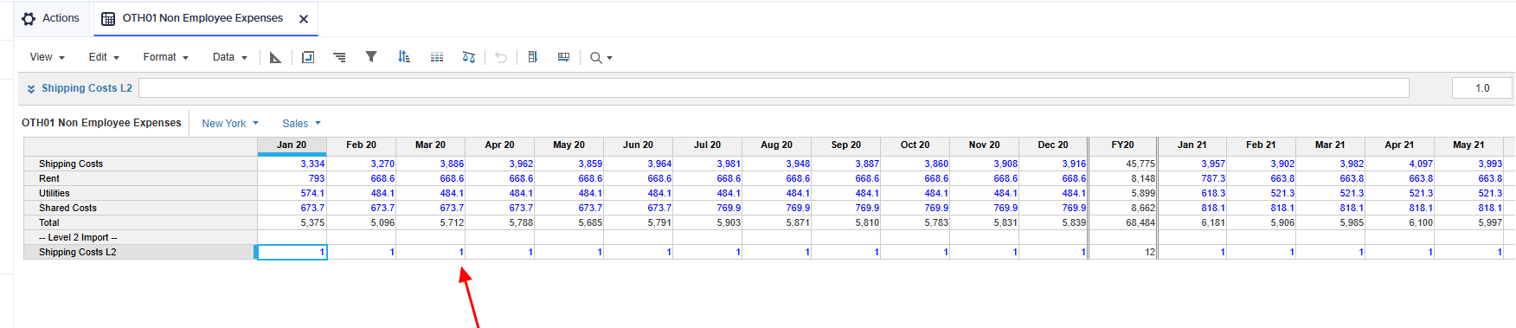Open the Data menu
The width and height of the screenshot is (1516, 328).
[x=230, y=57]
